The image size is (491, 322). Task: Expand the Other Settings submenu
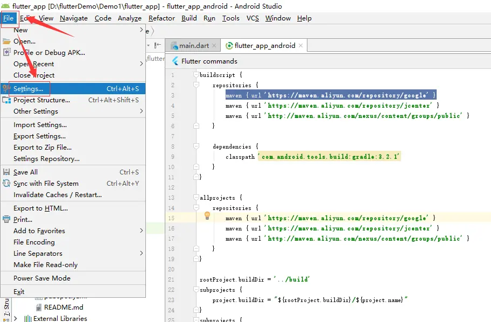[x=73, y=111]
